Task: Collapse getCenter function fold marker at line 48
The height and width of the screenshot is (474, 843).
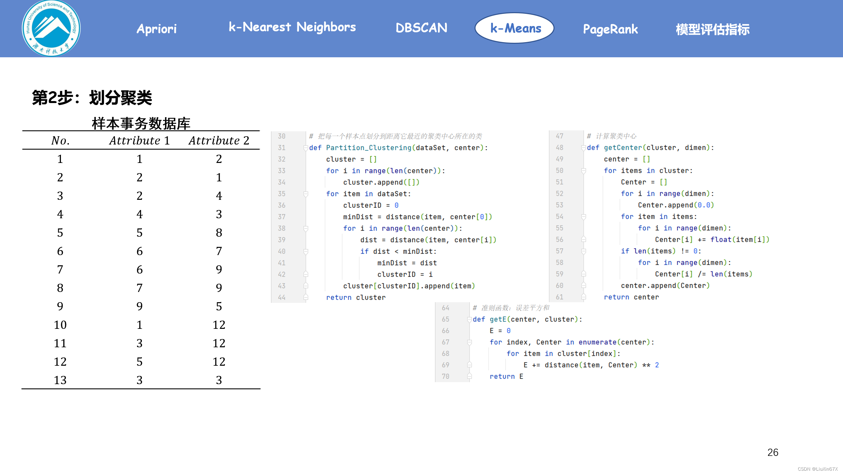Action: [584, 148]
